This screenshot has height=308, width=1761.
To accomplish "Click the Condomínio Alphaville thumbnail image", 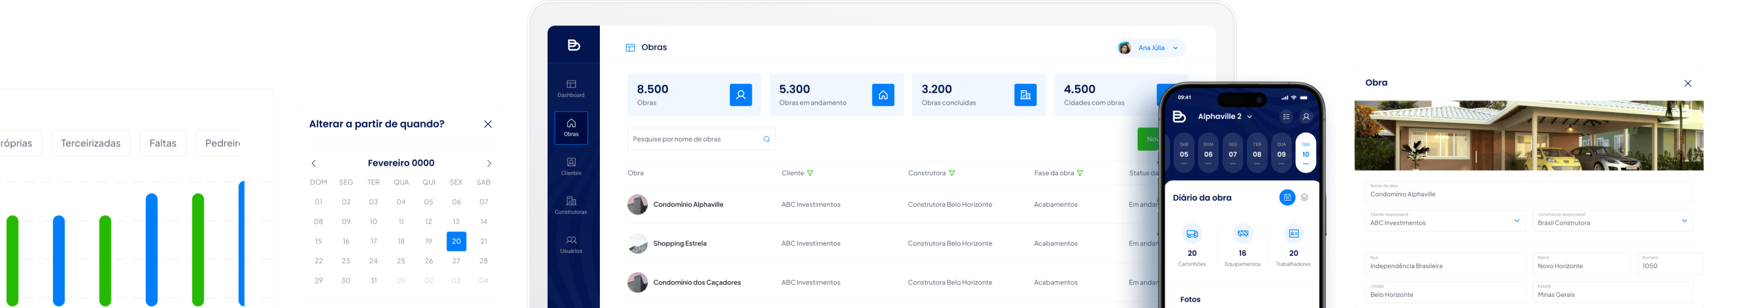I will tap(638, 205).
